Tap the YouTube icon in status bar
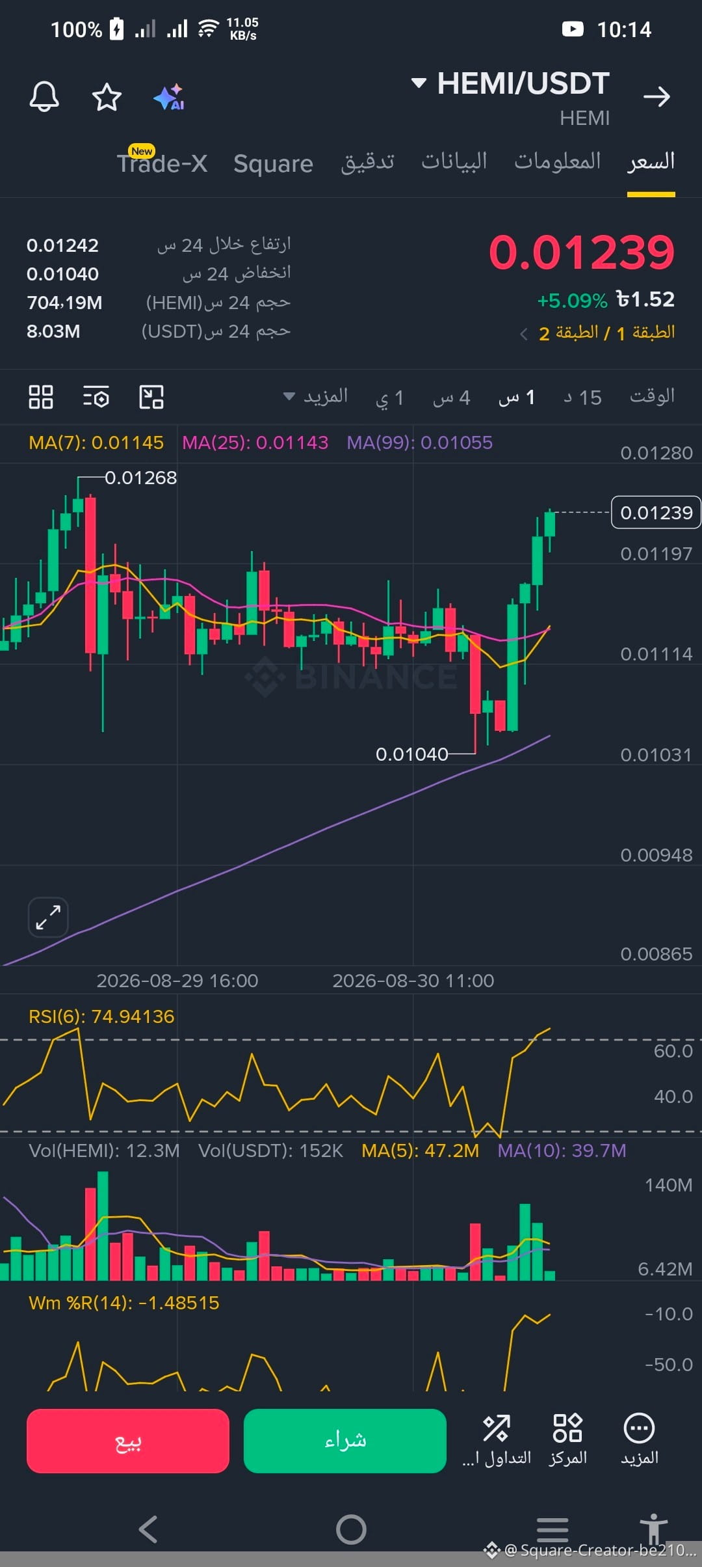Screen dimensions: 702x1567 [573, 29]
